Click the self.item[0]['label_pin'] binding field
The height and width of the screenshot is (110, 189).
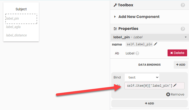(x=154, y=86)
